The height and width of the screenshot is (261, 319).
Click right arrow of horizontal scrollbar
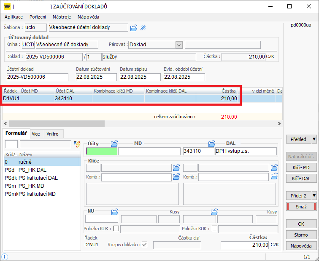pyautogui.click(x=279, y=123)
